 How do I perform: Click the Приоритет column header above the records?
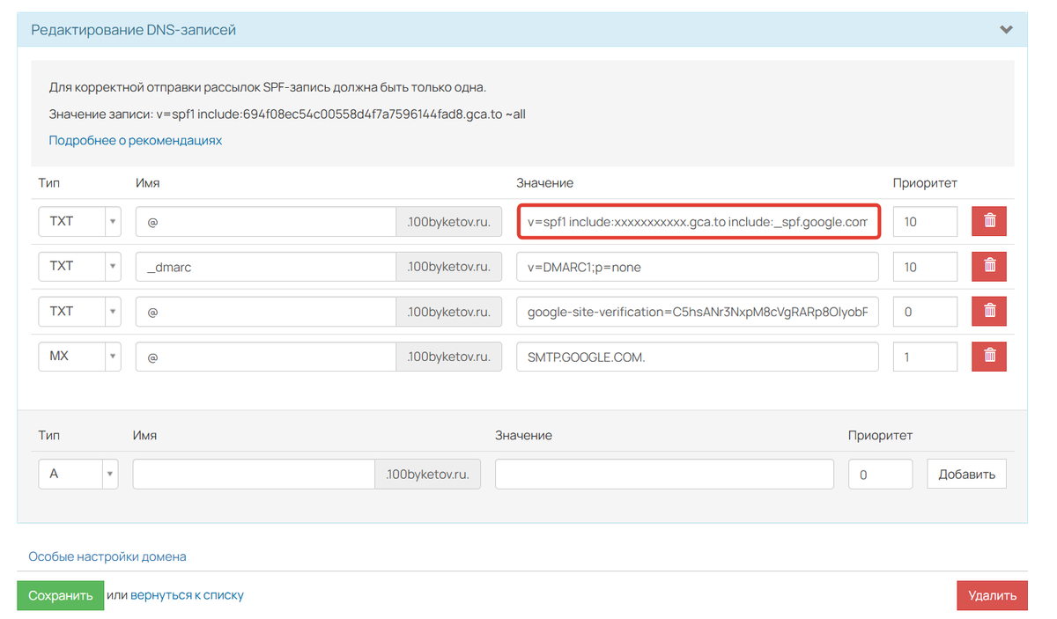point(925,183)
